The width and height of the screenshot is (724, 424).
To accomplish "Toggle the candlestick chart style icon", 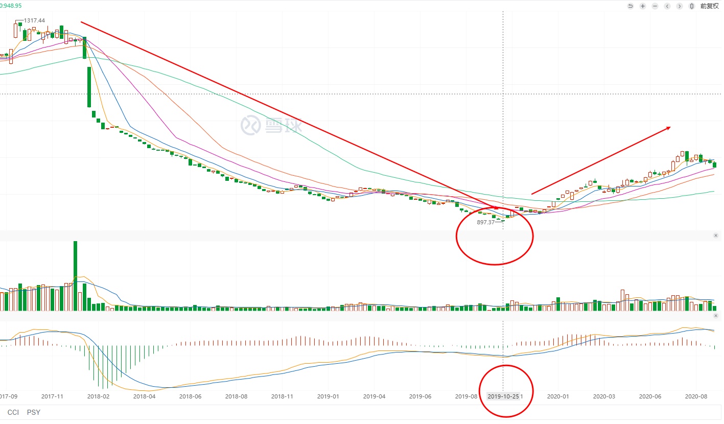I will click(692, 6).
